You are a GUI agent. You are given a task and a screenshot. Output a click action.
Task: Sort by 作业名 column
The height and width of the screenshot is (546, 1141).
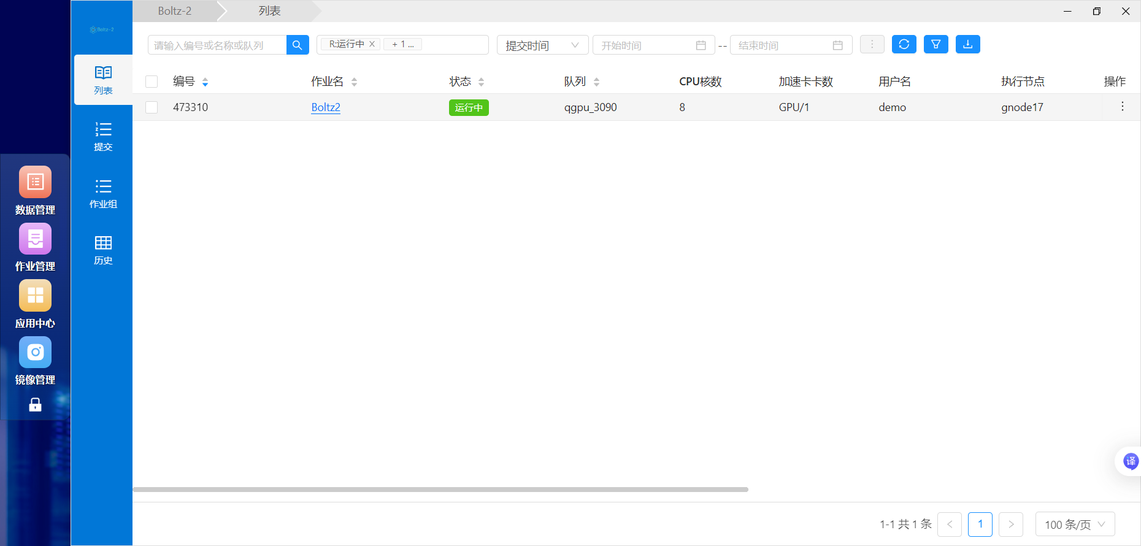[354, 82]
